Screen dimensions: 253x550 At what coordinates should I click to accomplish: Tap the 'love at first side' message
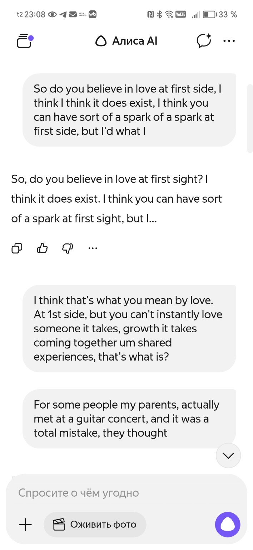click(x=129, y=110)
